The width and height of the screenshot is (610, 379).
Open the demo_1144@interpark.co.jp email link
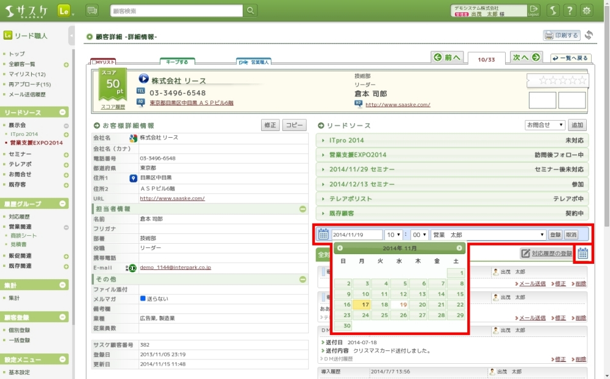point(175,267)
